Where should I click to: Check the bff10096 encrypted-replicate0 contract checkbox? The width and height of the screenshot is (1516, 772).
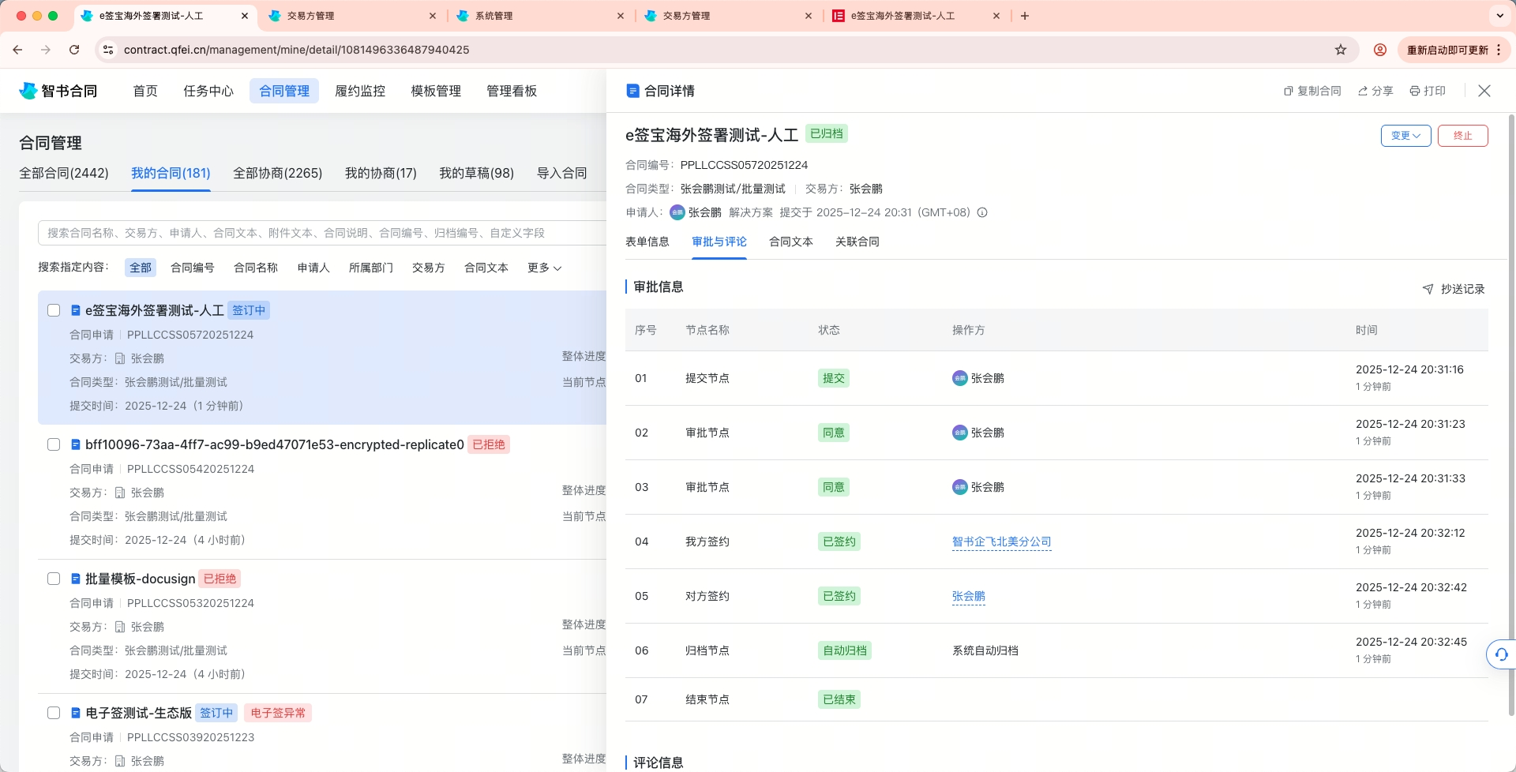tap(54, 444)
